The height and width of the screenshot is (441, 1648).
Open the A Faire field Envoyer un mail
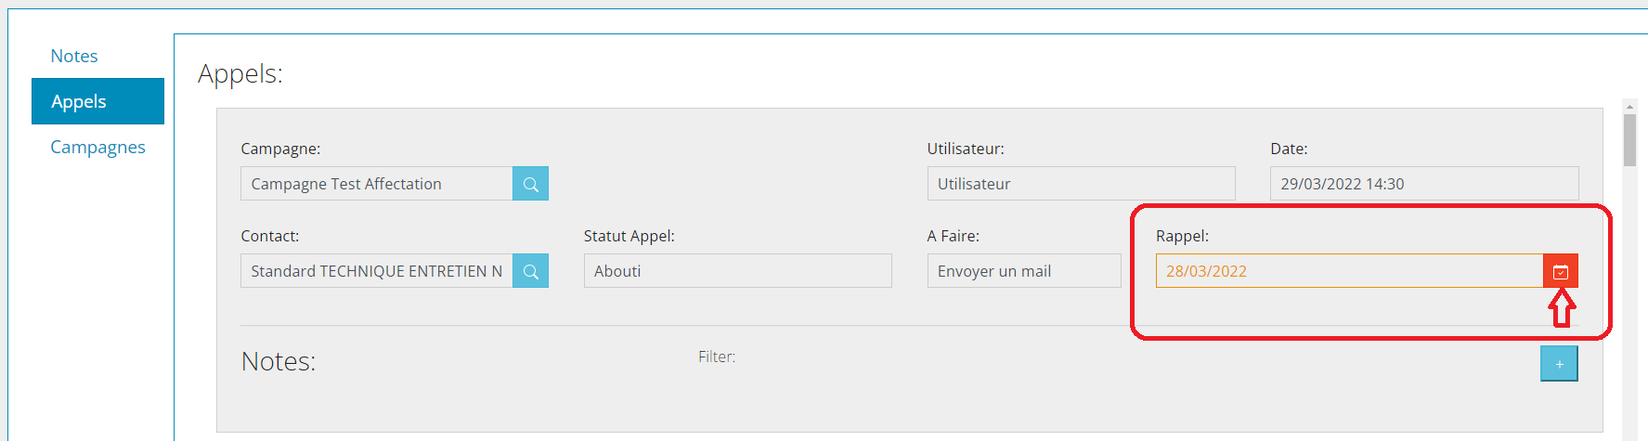pos(1024,271)
